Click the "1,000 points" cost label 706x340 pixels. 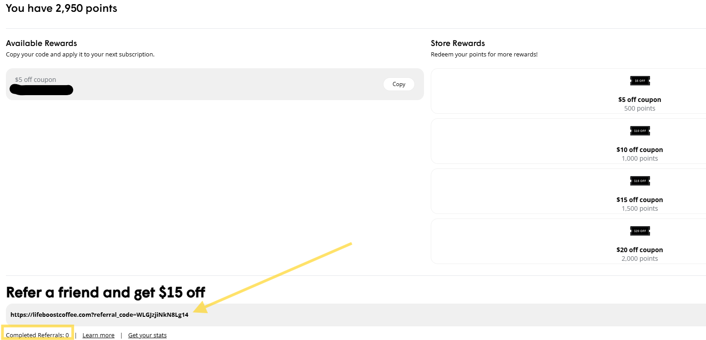click(x=640, y=158)
